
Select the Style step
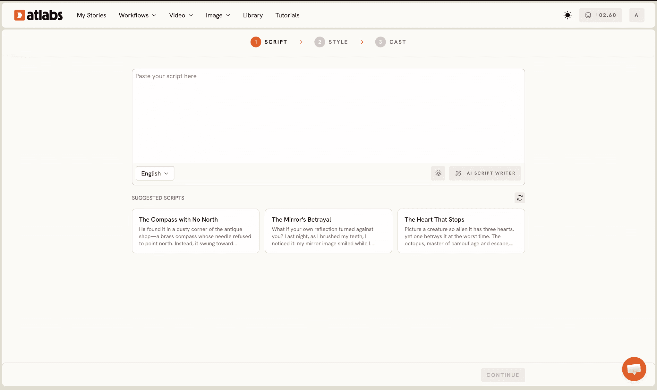[331, 42]
